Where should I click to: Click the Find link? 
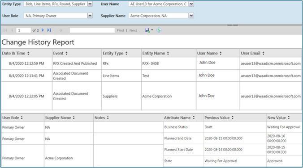coord(120,30)
